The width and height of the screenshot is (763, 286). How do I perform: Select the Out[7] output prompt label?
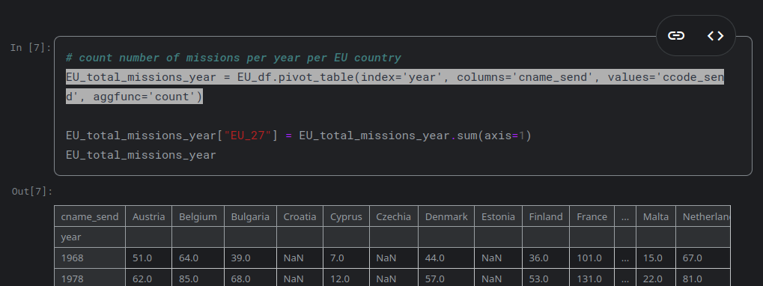[32, 192]
